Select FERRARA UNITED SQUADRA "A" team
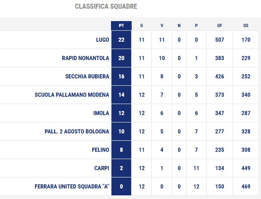The height and width of the screenshot is (199, 261). coord(72,186)
